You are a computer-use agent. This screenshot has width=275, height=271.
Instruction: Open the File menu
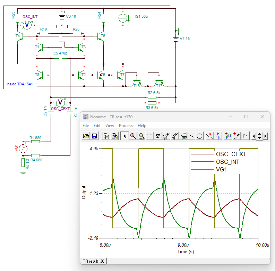pos(86,126)
